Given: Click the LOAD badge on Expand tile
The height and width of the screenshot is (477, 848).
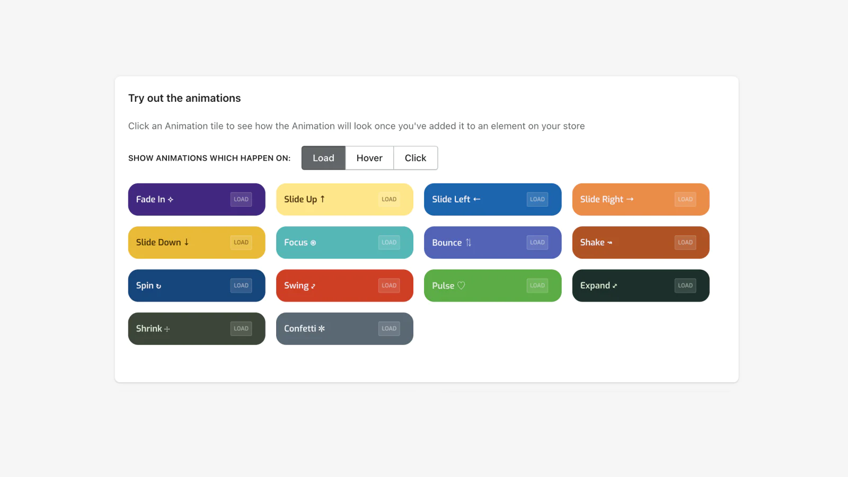Looking at the screenshot, I should [x=685, y=285].
